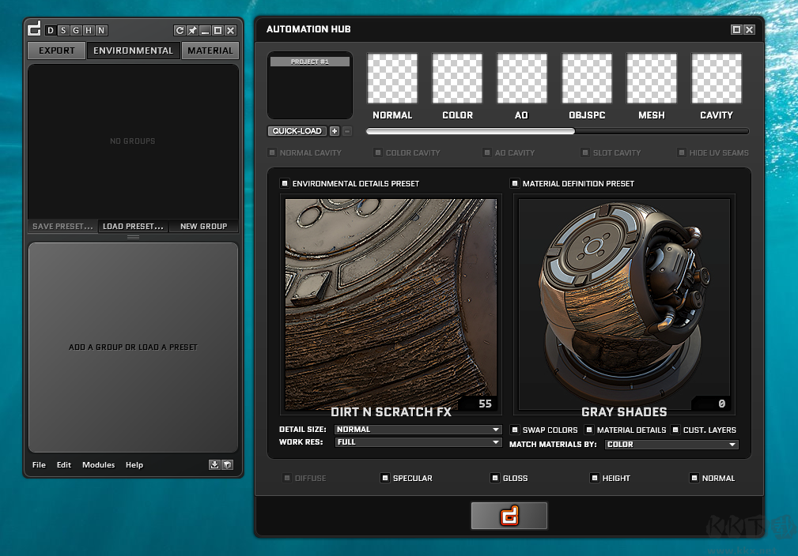Open the Modules menu
The width and height of the screenshot is (798, 556).
tap(98, 465)
